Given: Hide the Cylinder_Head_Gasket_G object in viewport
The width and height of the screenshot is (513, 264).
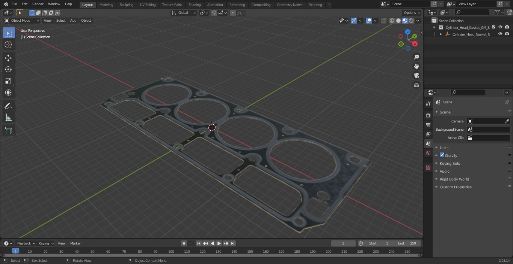Looking at the screenshot, I should tap(500, 34).
